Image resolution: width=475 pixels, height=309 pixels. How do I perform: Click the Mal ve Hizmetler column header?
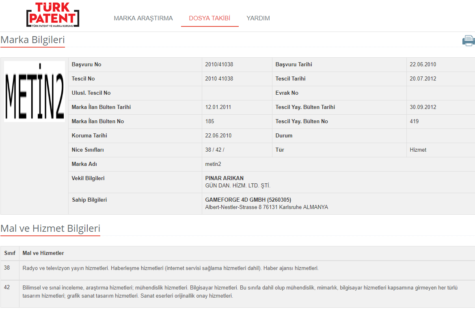(43, 253)
